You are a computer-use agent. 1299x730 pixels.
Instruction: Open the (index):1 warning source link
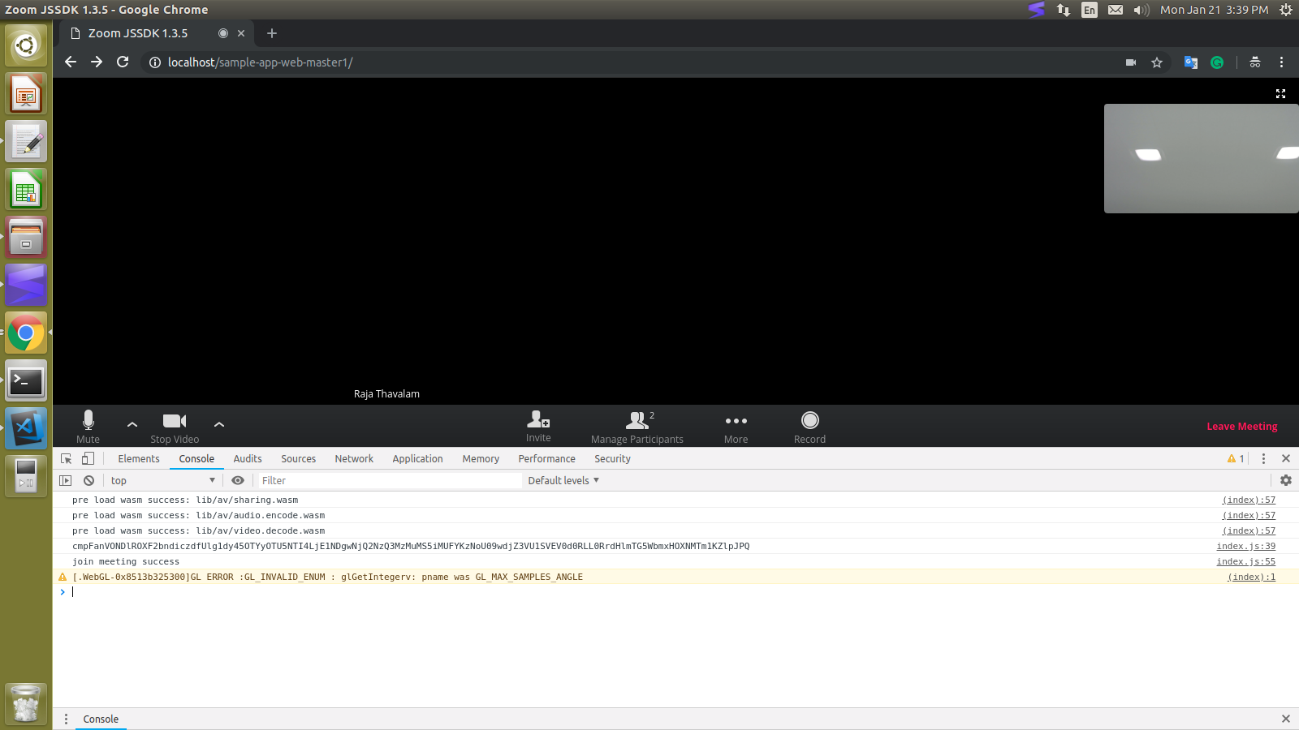1251,577
